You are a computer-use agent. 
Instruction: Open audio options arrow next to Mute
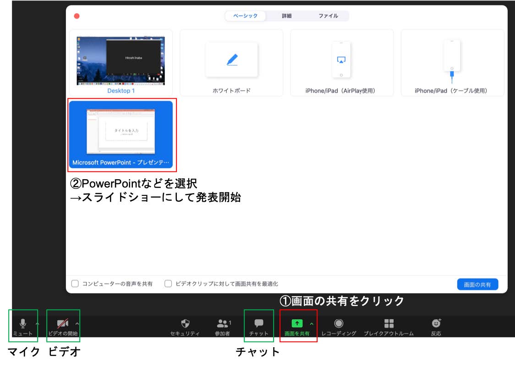point(38,324)
